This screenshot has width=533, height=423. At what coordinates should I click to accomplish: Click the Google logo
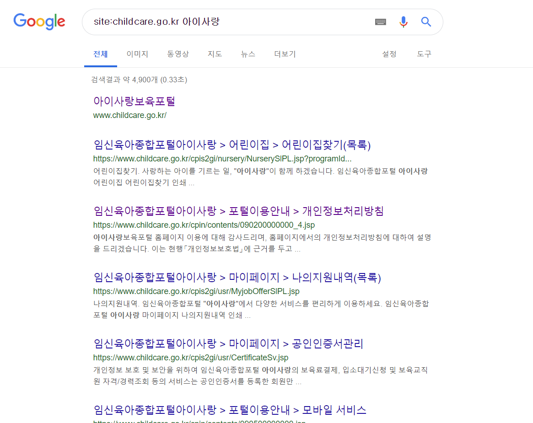point(39,21)
